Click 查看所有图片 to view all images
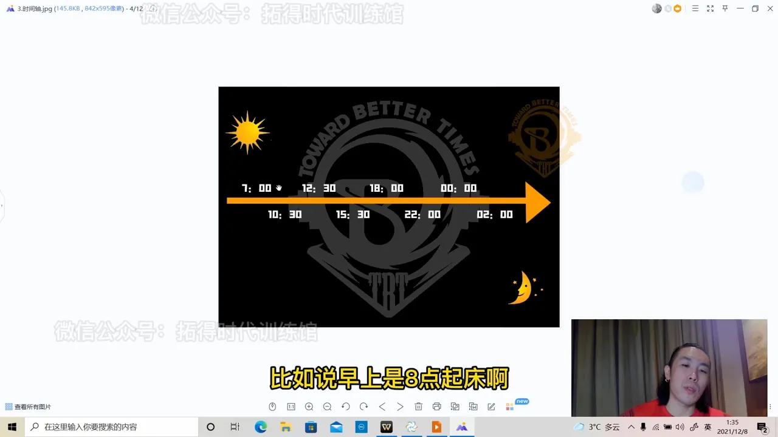Image resolution: width=778 pixels, height=437 pixels. tap(28, 407)
